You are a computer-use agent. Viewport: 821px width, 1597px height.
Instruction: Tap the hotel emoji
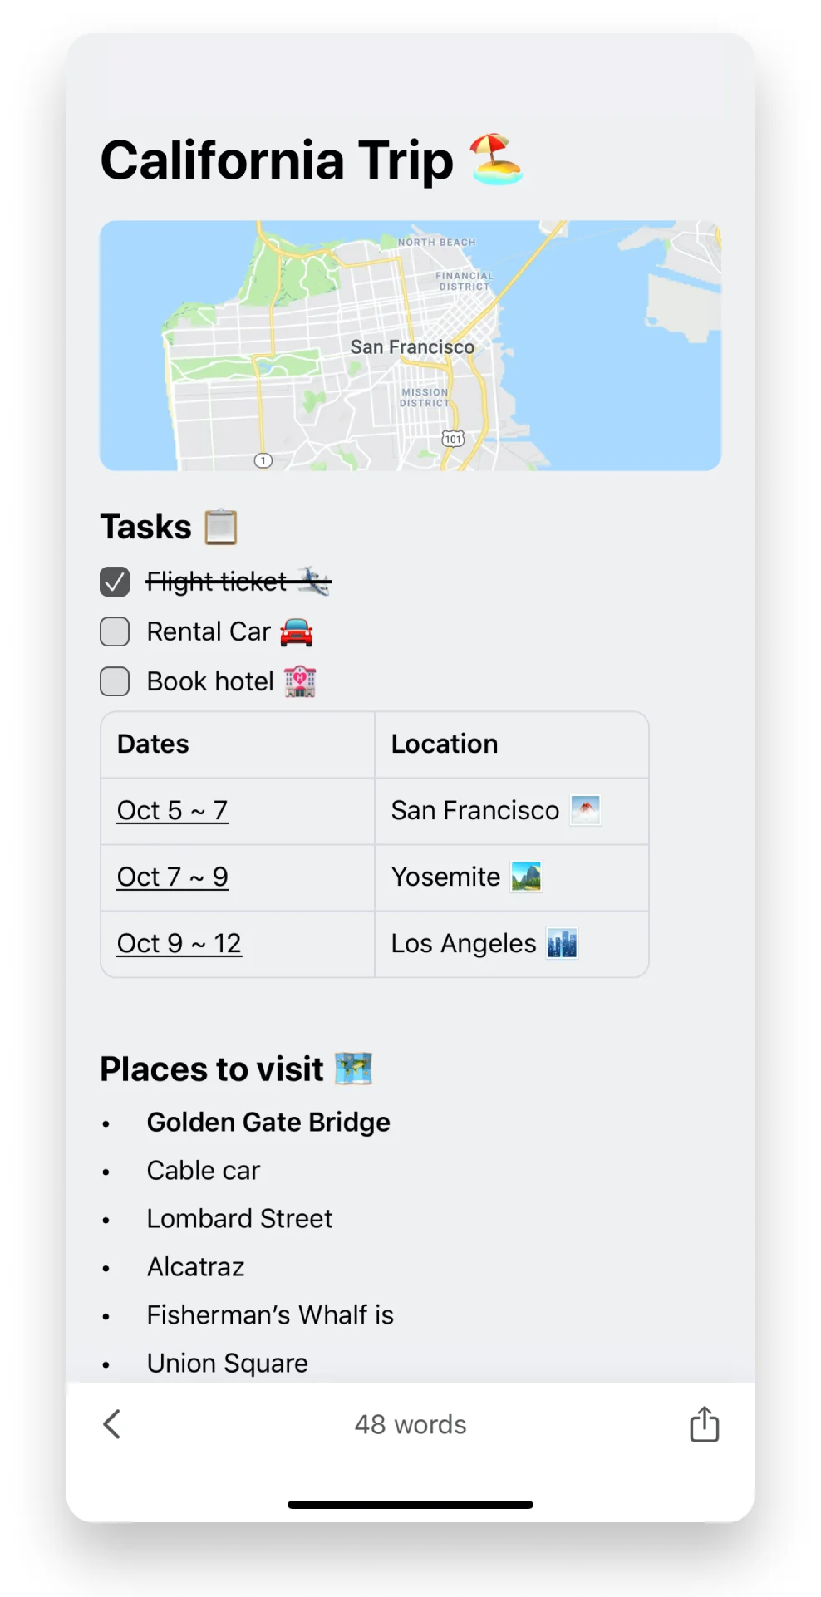[300, 681]
